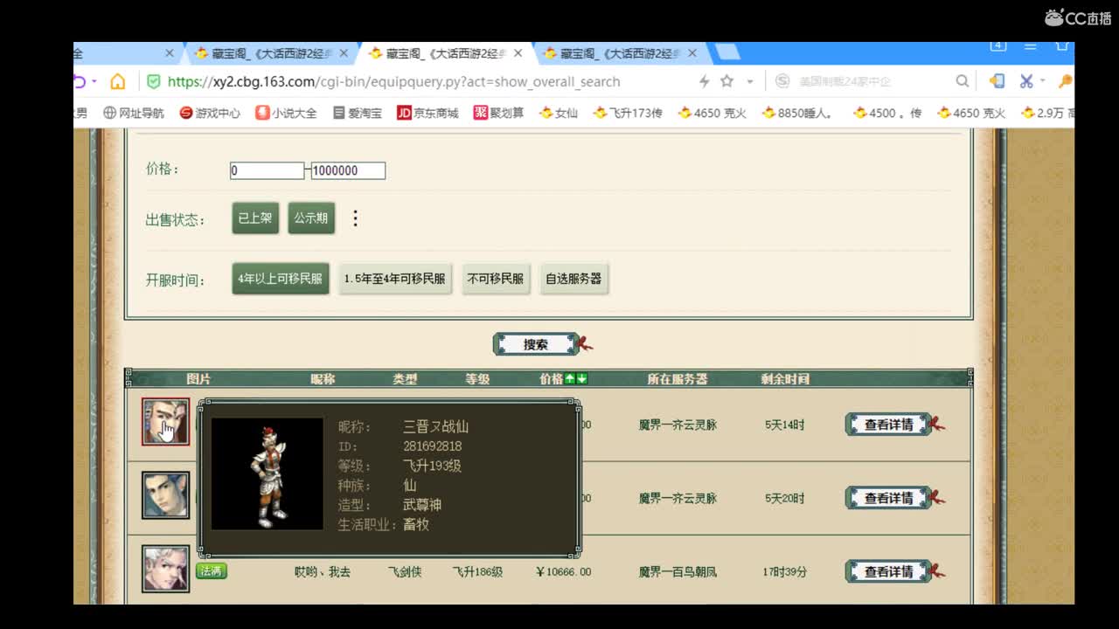The image size is (1119, 629).
Task: Click 魔界一百鸟朝凤 server text
Action: click(x=678, y=572)
